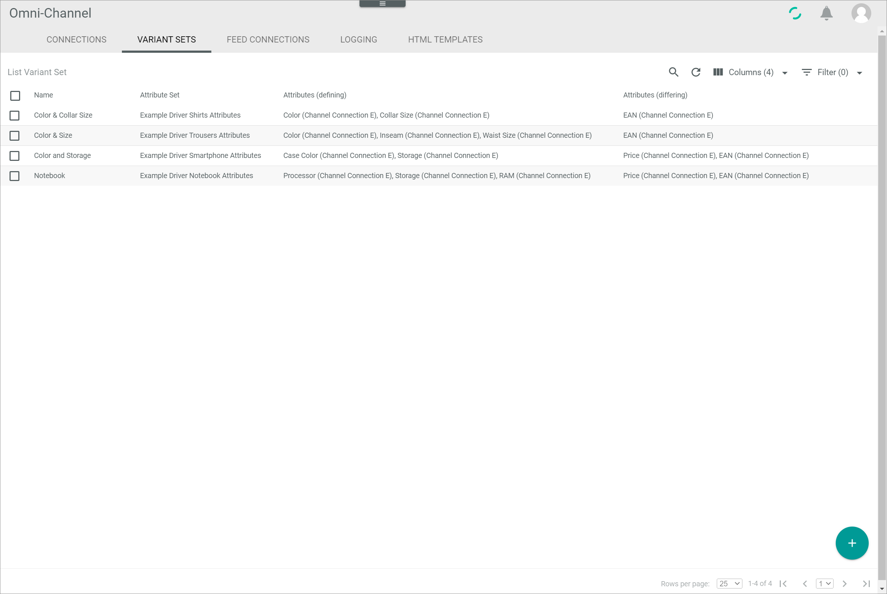Select the Variant Sets tab
The width and height of the screenshot is (887, 594).
click(167, 40)
